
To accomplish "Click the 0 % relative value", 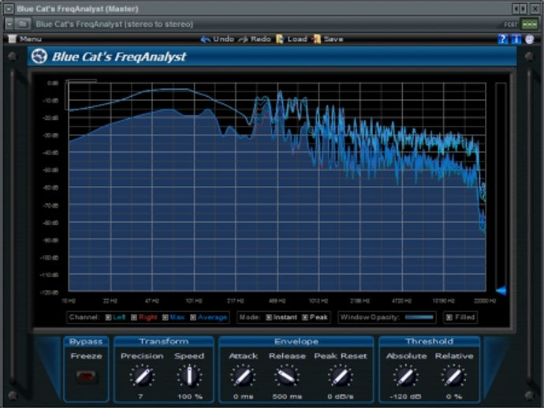I will pyautogui.click(x=454, y=396).
